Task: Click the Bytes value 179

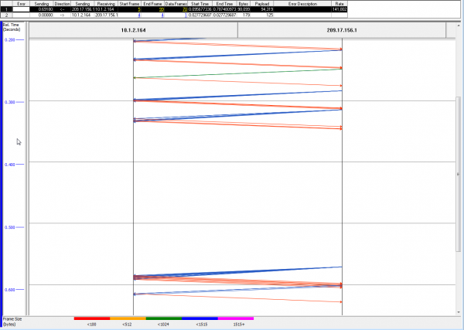Action: 246,15
